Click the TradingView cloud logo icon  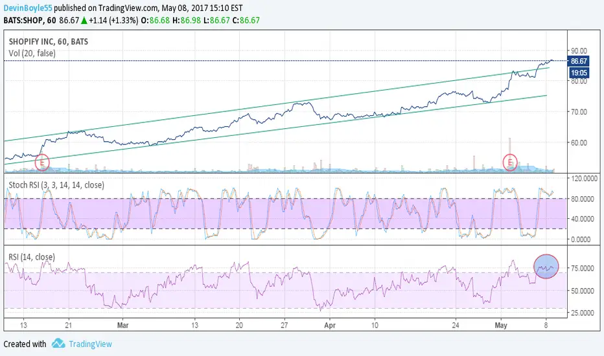(x=58, y=343)
